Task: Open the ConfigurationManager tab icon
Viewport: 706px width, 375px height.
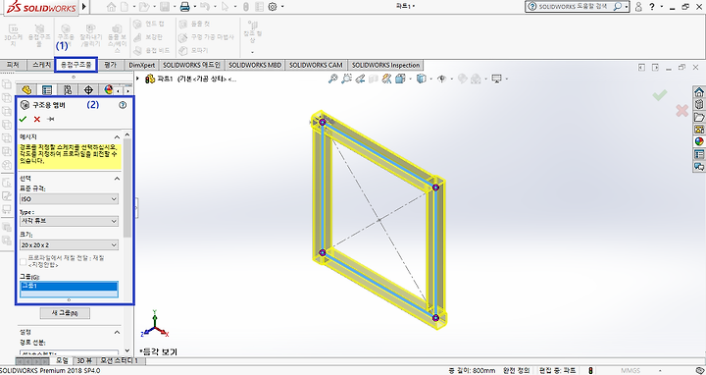Action: coord(68,89)
